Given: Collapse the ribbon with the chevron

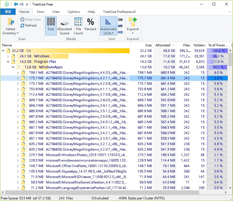Looking at the screenshot, I should click(230, 12).
